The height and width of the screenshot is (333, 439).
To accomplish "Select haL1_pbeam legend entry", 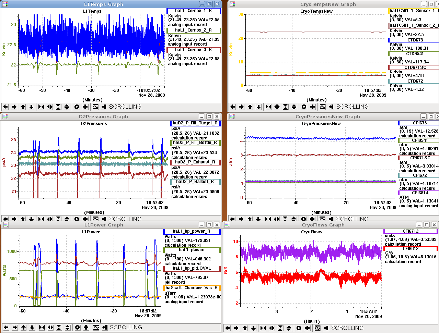I will [192, 250].
